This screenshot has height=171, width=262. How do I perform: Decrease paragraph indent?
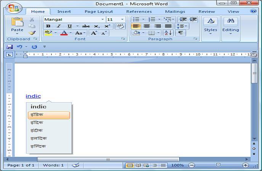click(x=183, y=19)
